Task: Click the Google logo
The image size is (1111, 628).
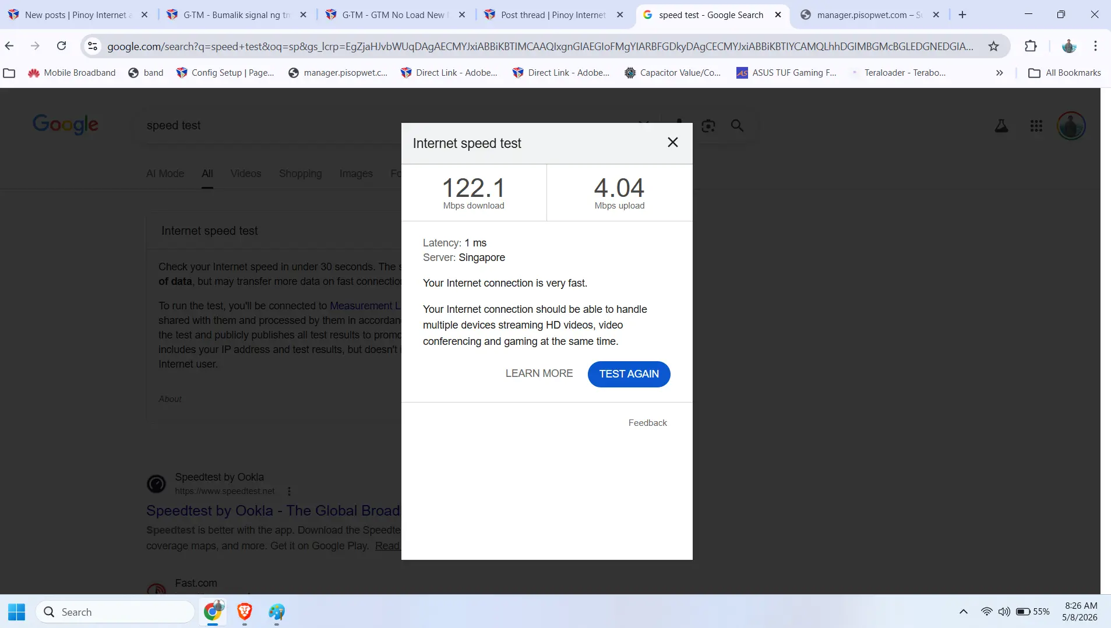Action: [65, 125]
